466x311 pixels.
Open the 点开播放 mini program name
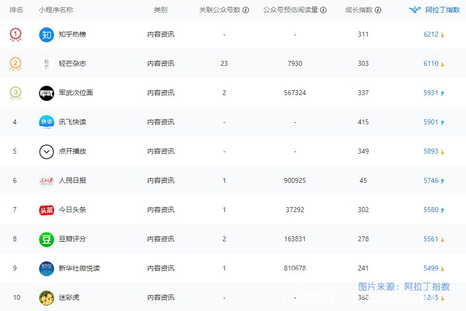(73, 151)
